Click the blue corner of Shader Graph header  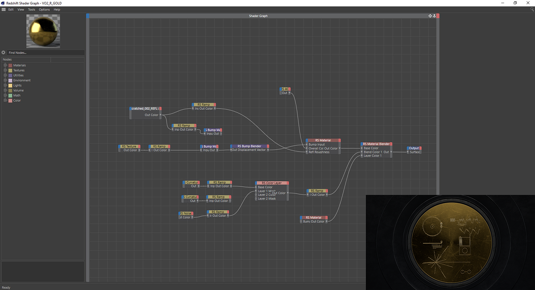88,16
